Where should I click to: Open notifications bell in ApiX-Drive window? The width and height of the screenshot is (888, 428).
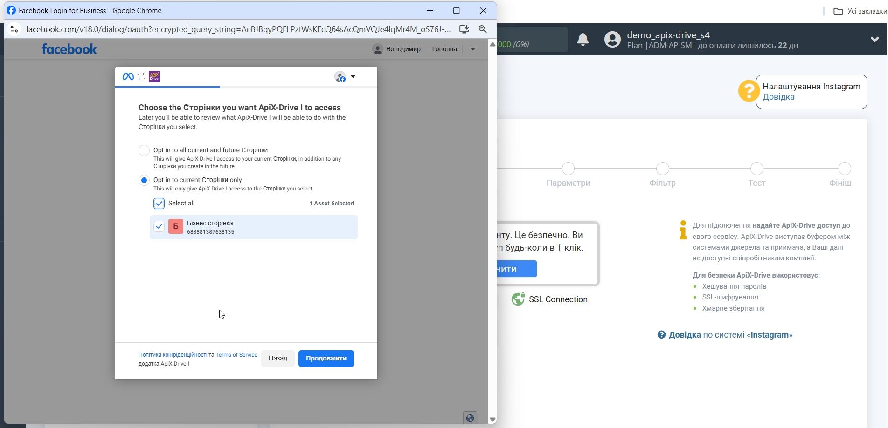click(x=583, y=40)
